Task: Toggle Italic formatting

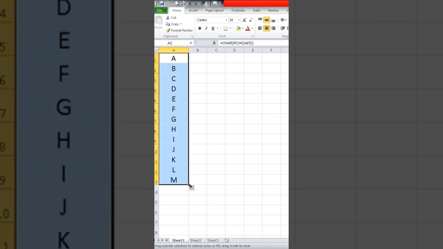Action: 206,28
